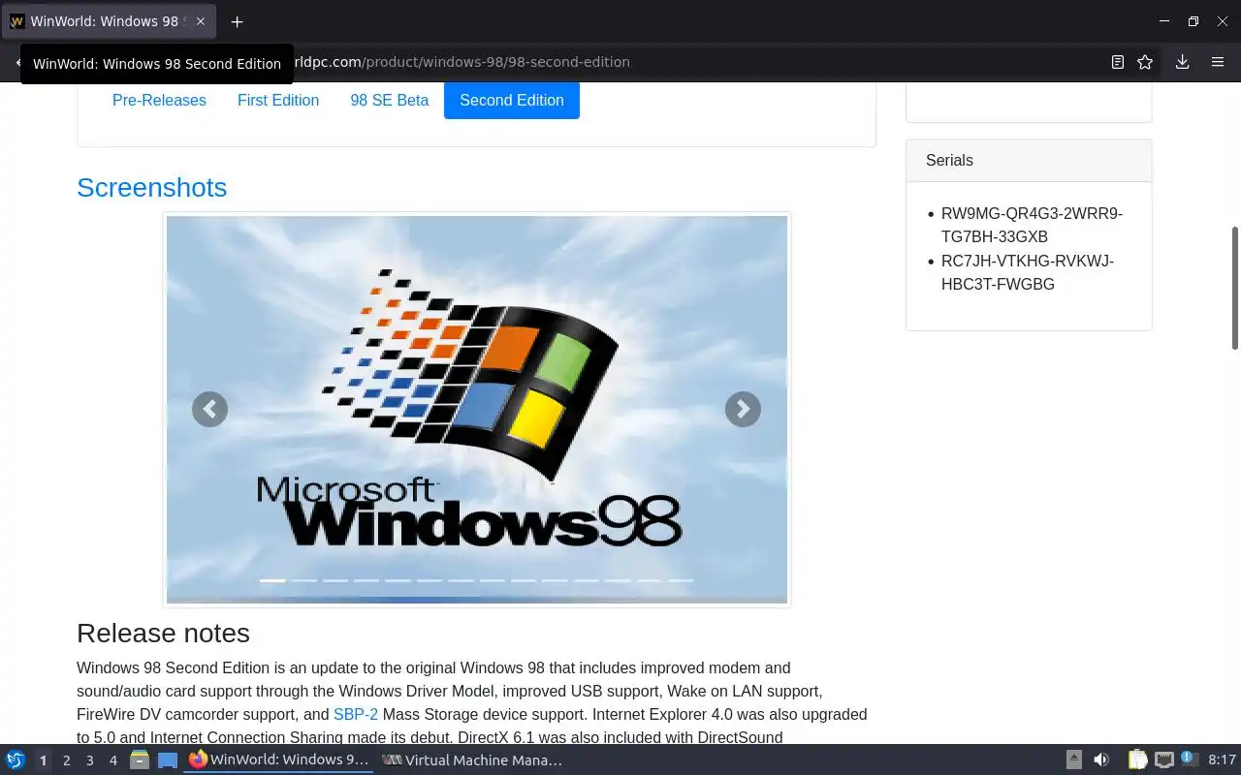Open a new browser tab

(237, 21)
